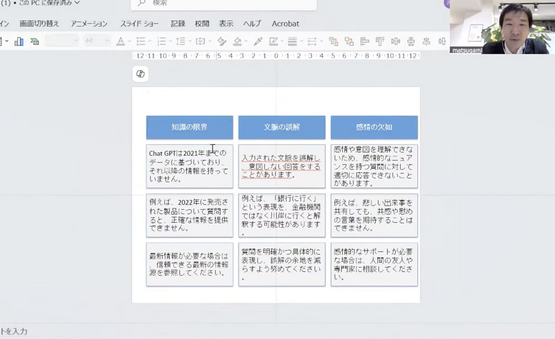Expand the line spacing dropdown arrow

pyautogui.click(x=190, y=42)
